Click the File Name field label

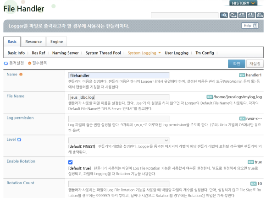[x=16, y=96]
